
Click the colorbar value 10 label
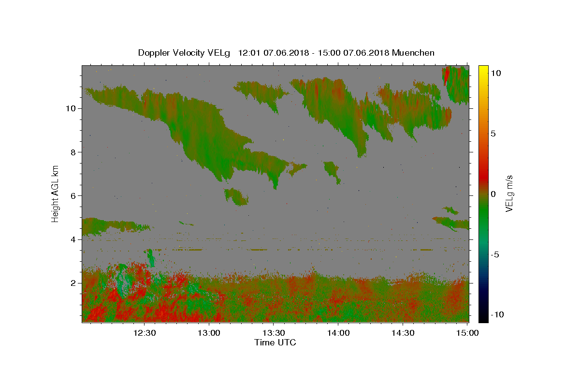click(x=496, y=73)
